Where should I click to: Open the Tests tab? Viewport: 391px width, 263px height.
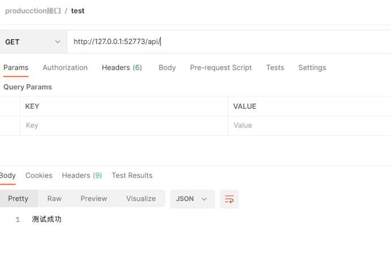[275, 68]
